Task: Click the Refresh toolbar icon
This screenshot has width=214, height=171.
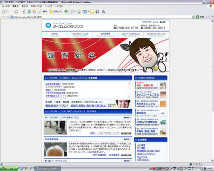Action: pos(29,12)
